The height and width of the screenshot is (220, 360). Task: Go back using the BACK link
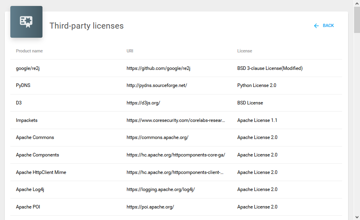[328, 26]
